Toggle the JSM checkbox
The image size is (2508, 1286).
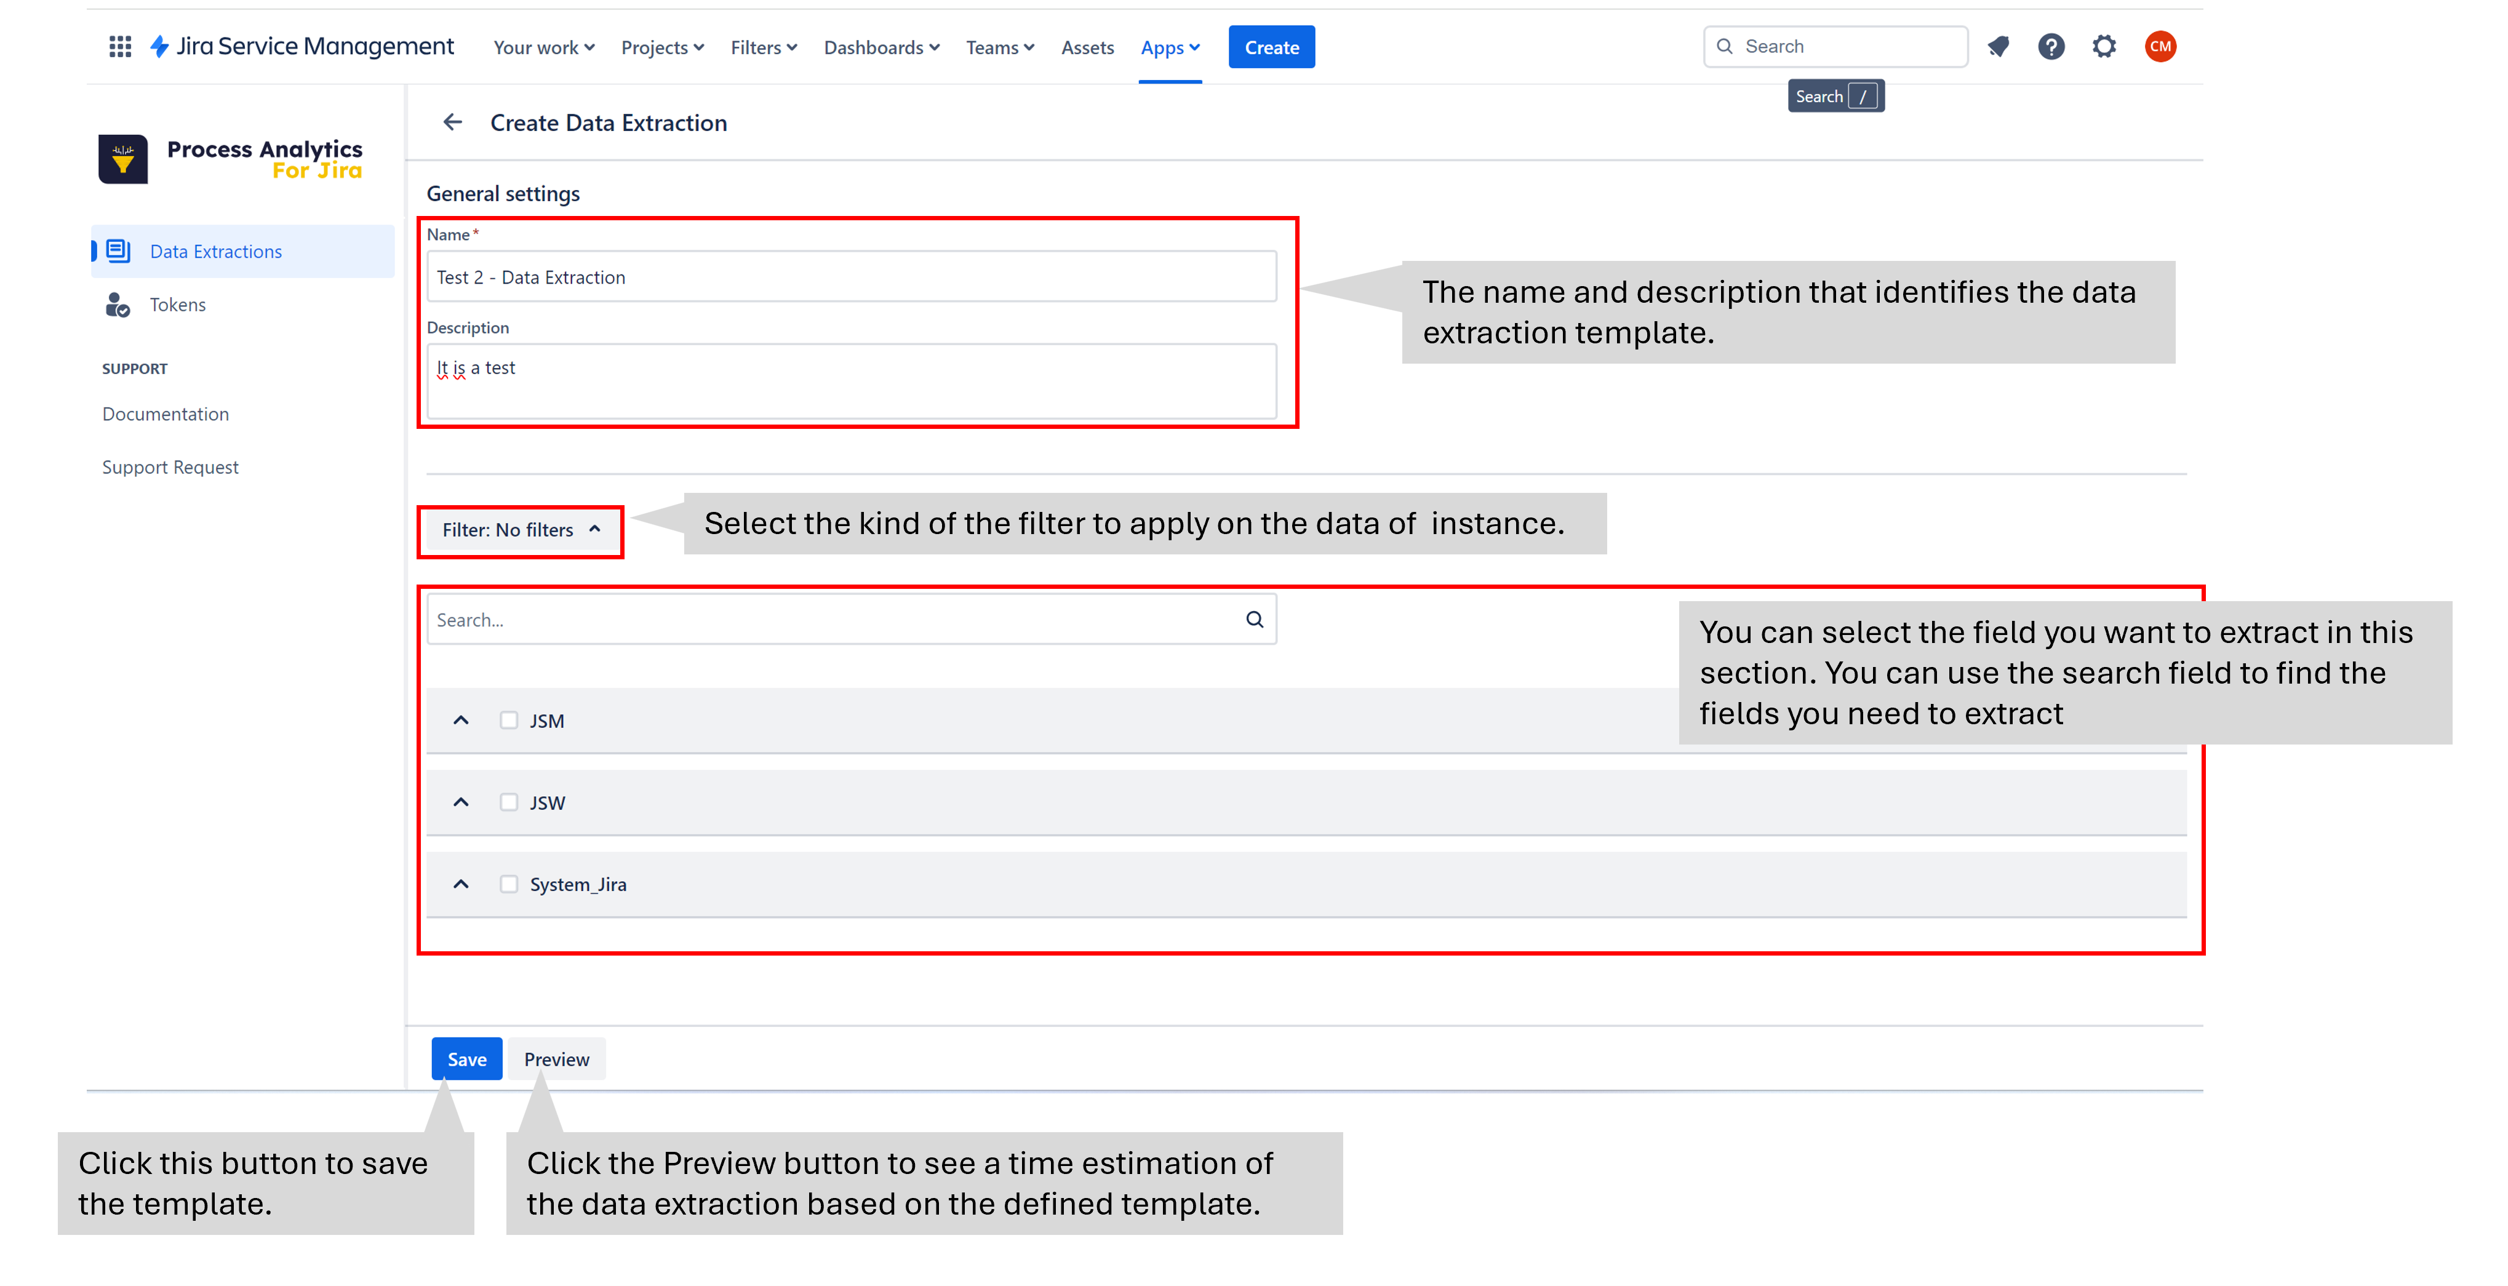point(508,721)
